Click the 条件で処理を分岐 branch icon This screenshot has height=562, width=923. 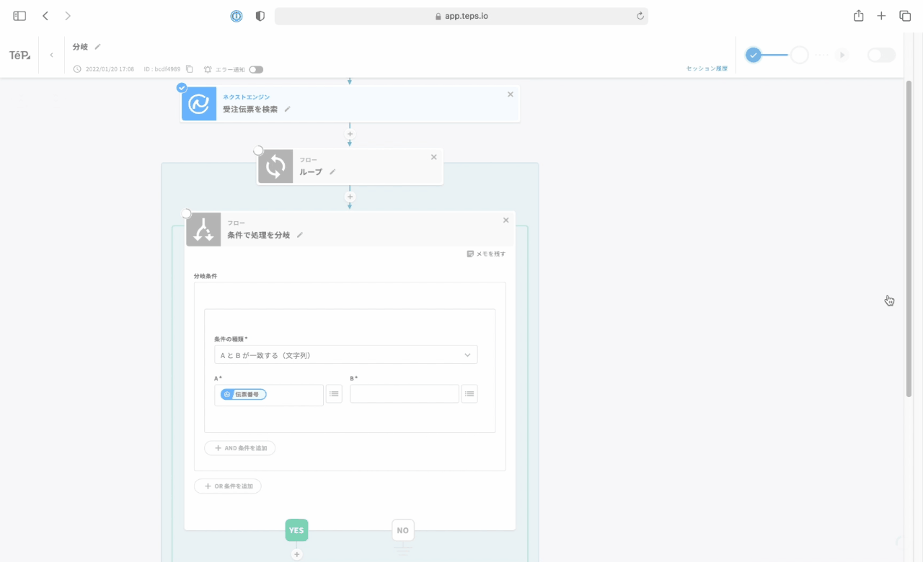click(x=203, y=229)
